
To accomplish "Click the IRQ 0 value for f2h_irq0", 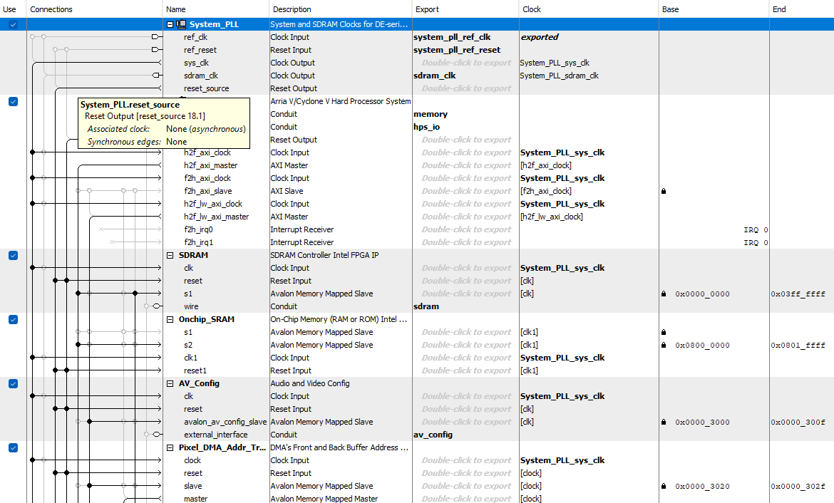I will [x=756, y=229].
